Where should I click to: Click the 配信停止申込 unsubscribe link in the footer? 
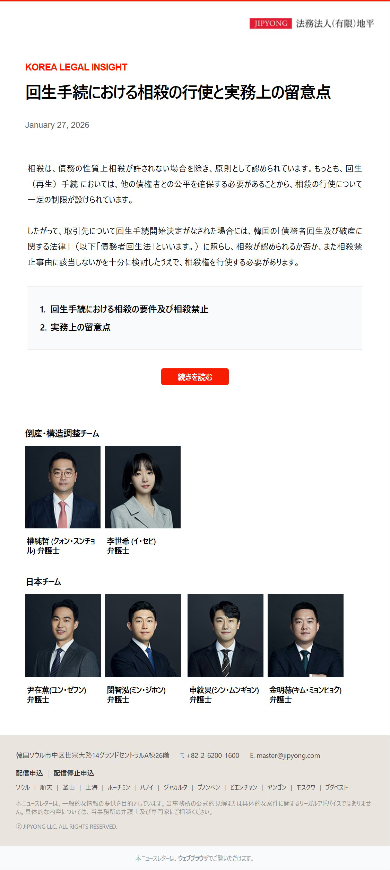coord(73,773)
